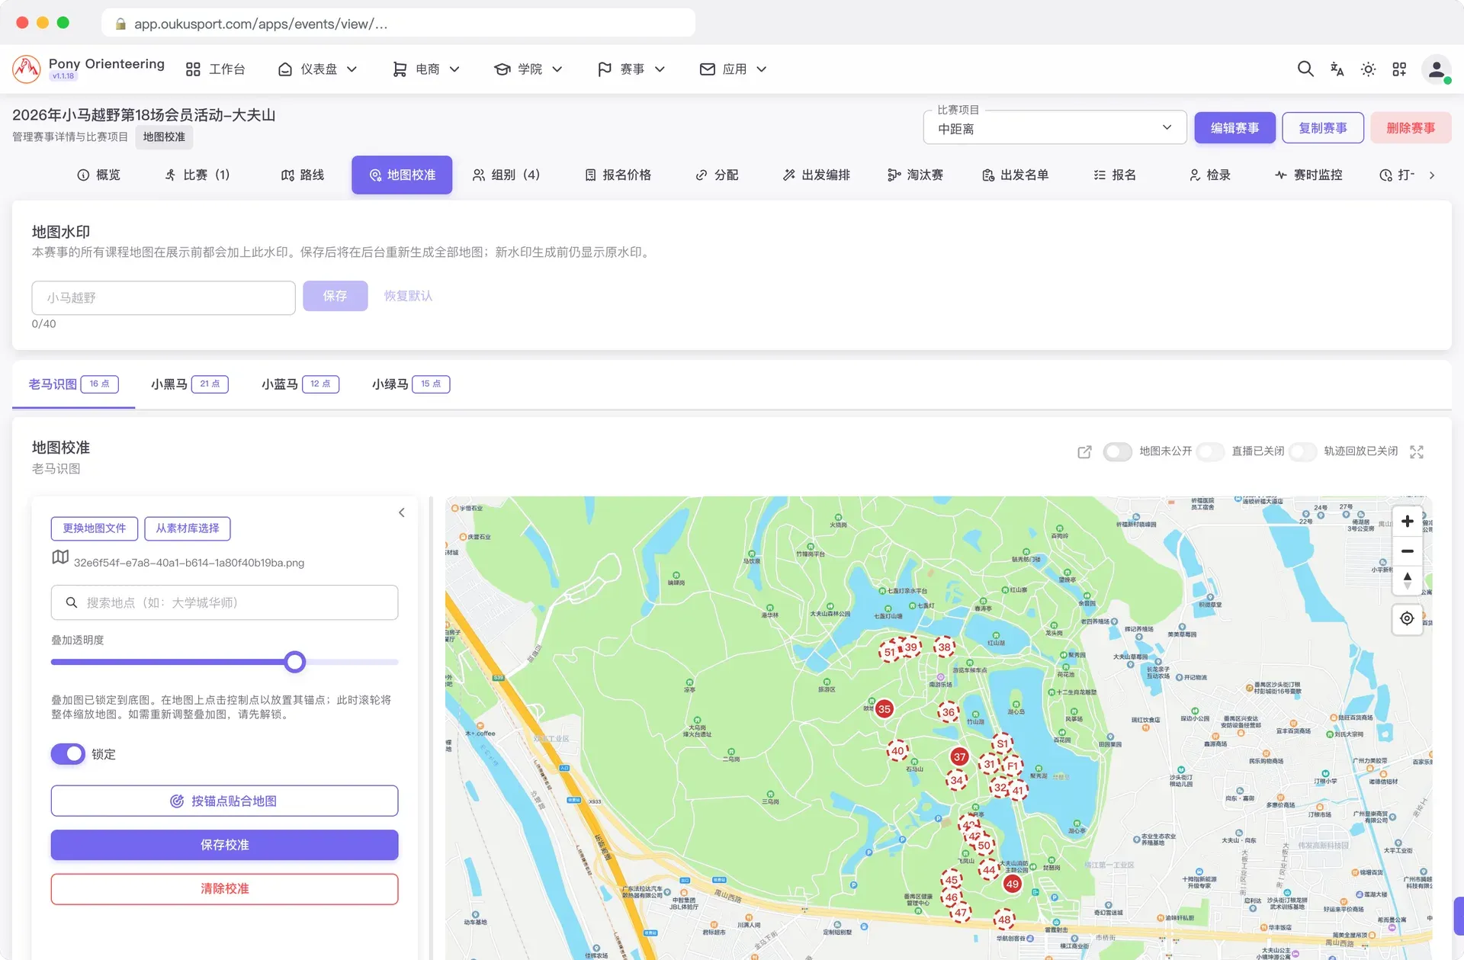
Task: Expand the 赛事 menu
Action: [x=631, y=69]
